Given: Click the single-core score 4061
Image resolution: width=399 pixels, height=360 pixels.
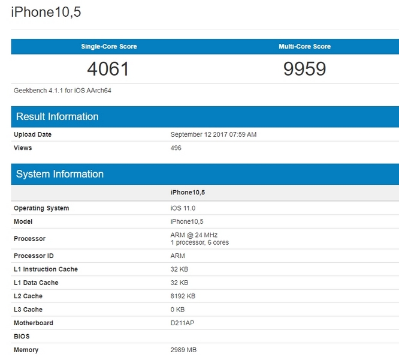Looking at the screenshot, I should tap(108, 69).
